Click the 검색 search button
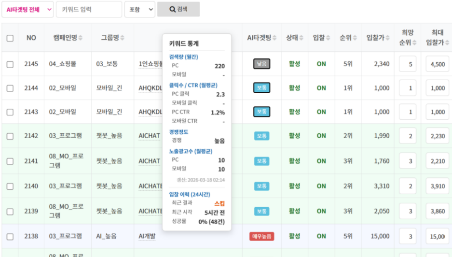 178,9
